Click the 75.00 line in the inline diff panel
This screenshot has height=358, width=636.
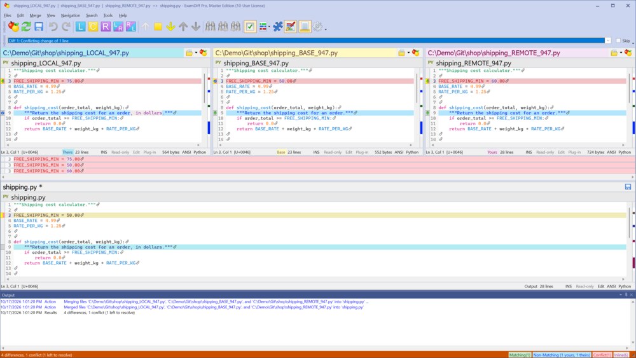(x=318, y=159)
